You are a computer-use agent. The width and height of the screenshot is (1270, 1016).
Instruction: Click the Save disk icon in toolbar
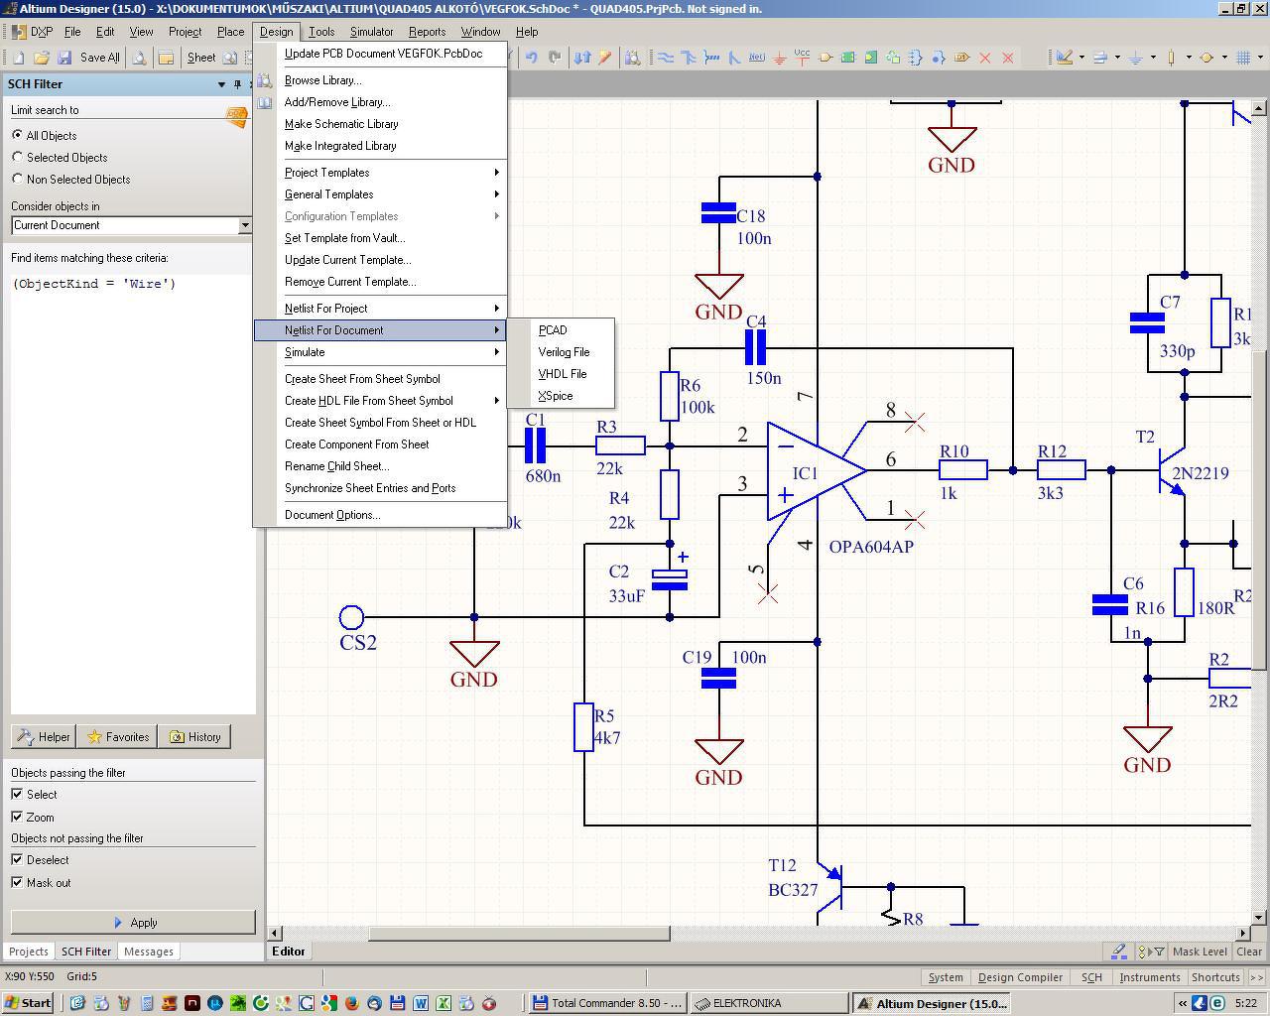64,58
